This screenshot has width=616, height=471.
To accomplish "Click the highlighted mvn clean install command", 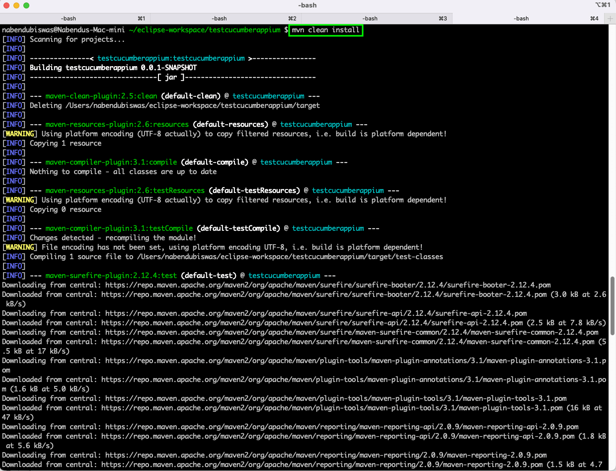I will 326,30.
